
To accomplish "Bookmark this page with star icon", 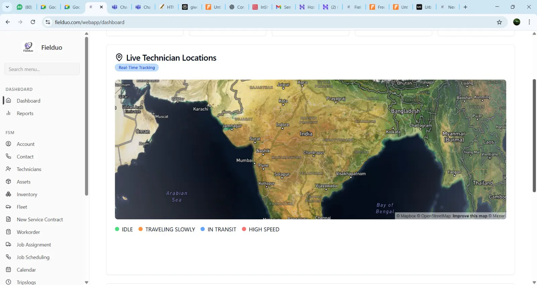I will click(x=499, y=22).
